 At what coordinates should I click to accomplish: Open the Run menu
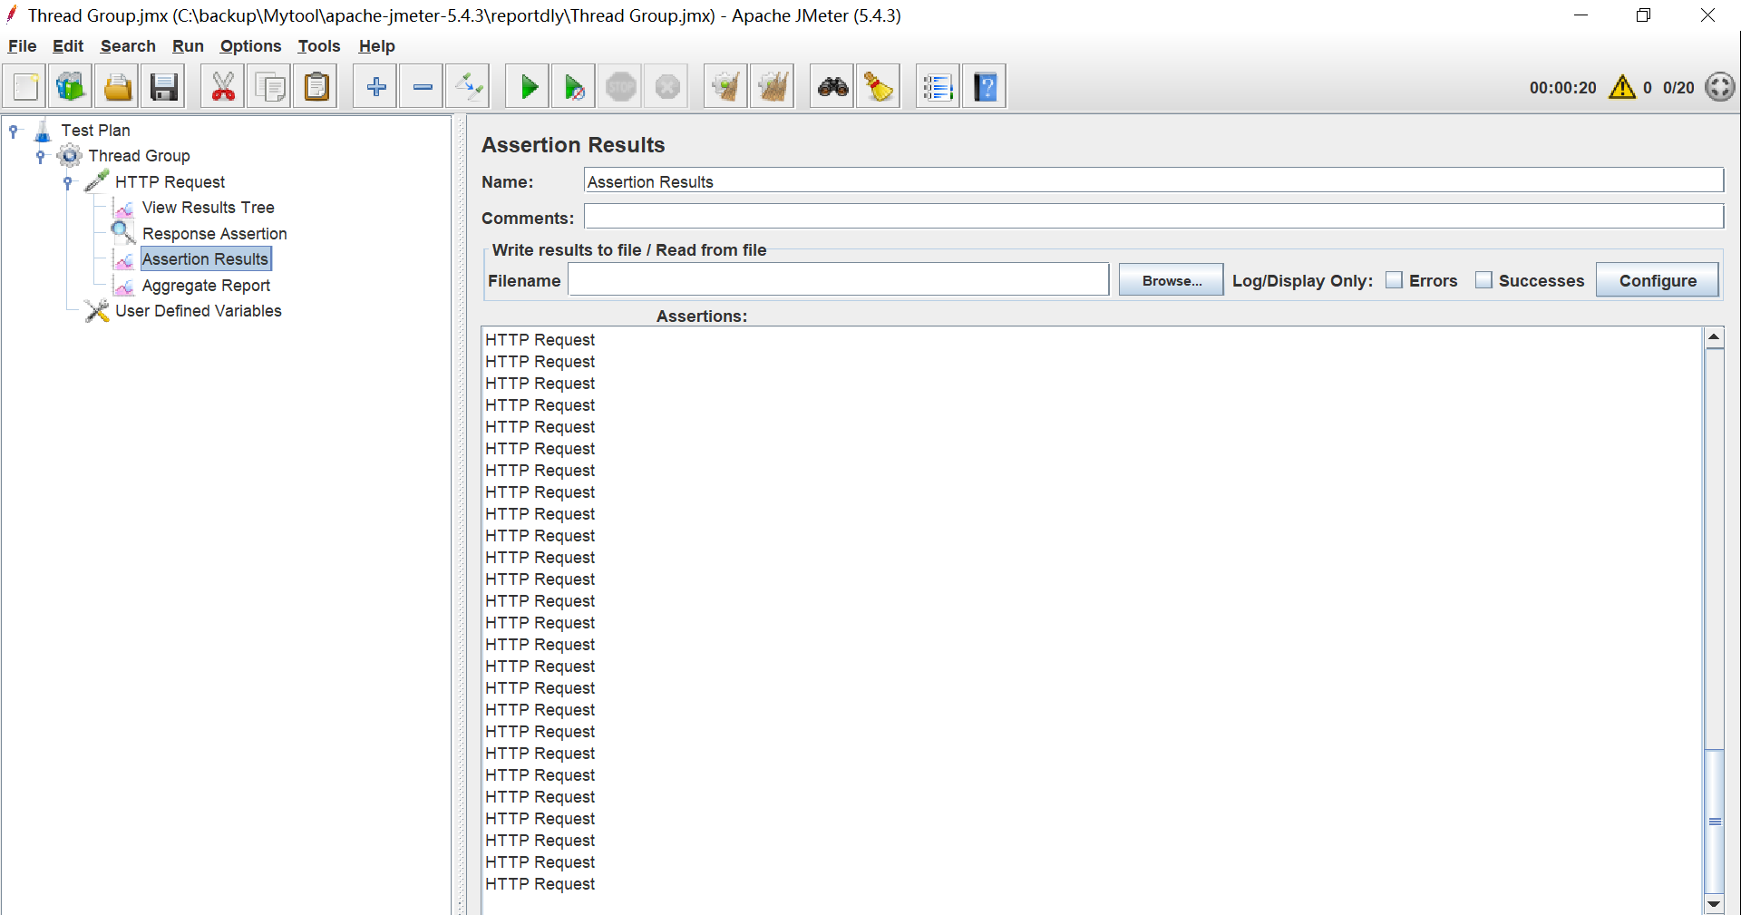tap(188, 46)
